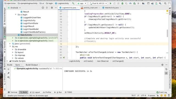Image resolution: width=176 pixels, height=99 pixels.
Task: Click 4 spaces indent setting
Action: (151, 95)
